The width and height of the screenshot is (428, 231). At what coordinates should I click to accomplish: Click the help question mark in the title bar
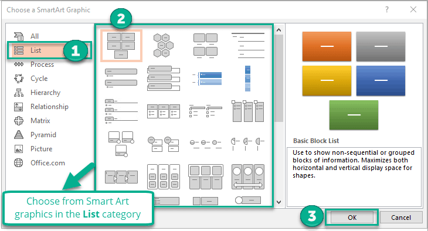pos(387,9)
